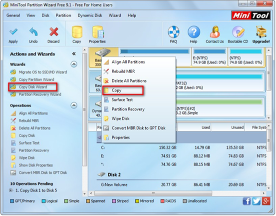Image resolution: width=276 pixels, height=216 pixels.
Task: Click Rebuild MBR icon in sidebar
Action: pyautogui.click(x=13, y=120)
